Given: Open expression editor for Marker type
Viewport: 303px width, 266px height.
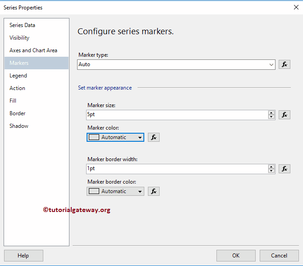Looking at the screenshot, I should (x=284, y=64).
